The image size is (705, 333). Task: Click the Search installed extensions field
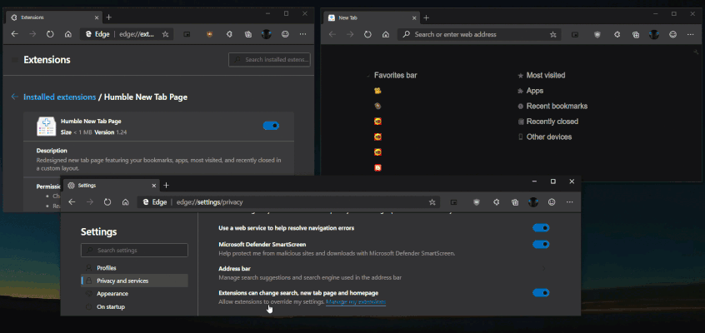[269, 60]
